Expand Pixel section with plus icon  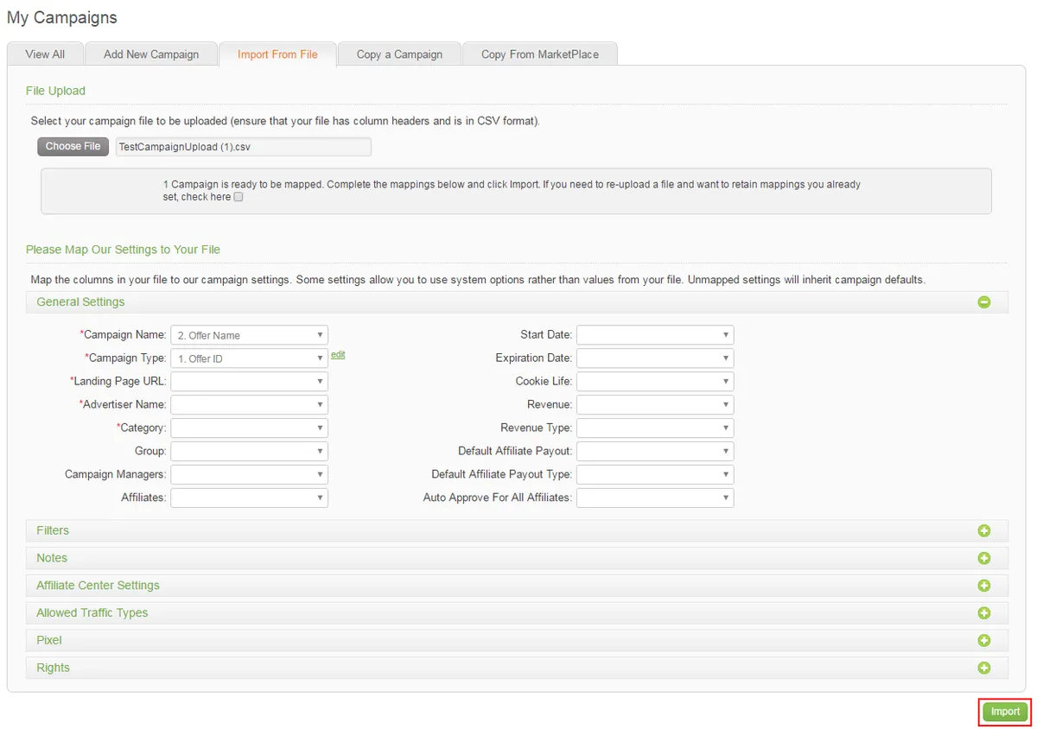983,641
